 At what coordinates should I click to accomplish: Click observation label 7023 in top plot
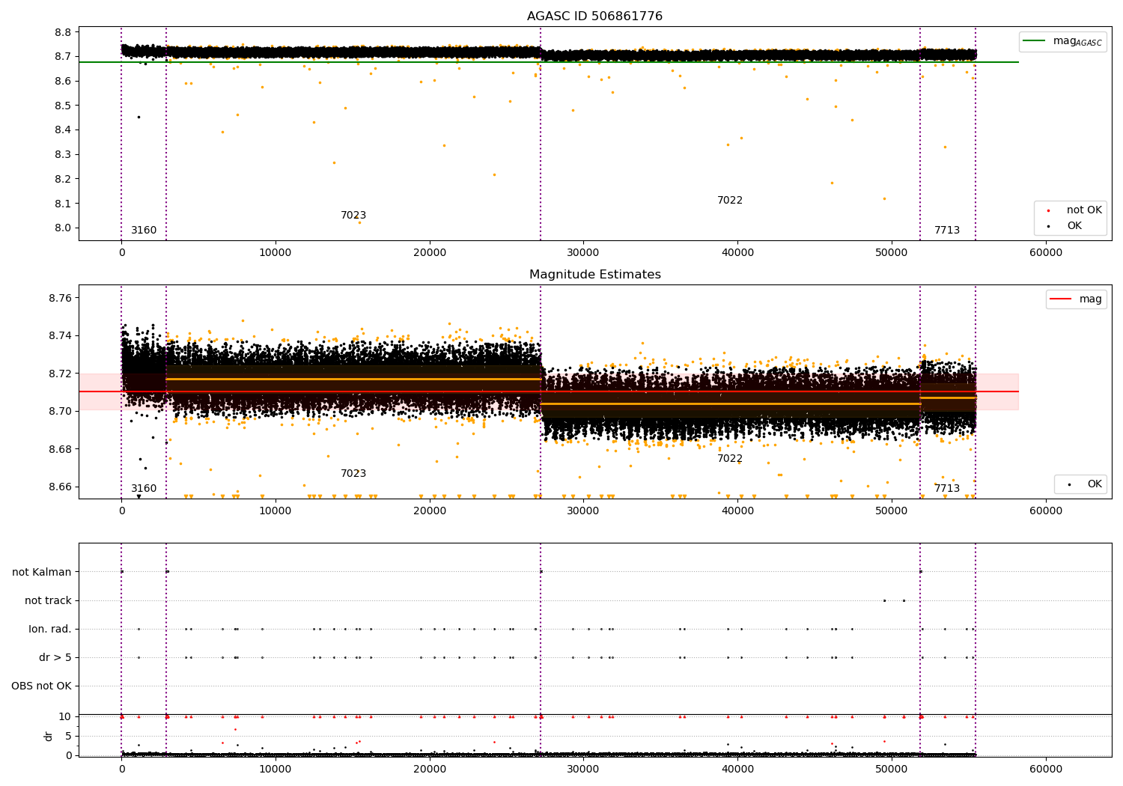tap(353, 216)
